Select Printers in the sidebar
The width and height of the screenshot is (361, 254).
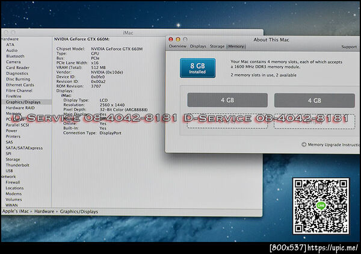point(13,137)
